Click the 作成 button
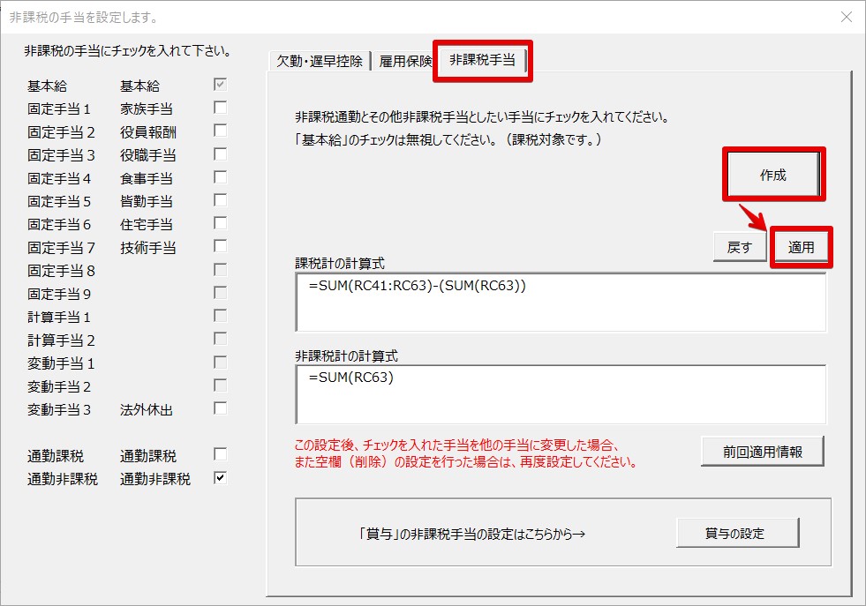Viewport: 866px width, 606px height. coord(772,174)
